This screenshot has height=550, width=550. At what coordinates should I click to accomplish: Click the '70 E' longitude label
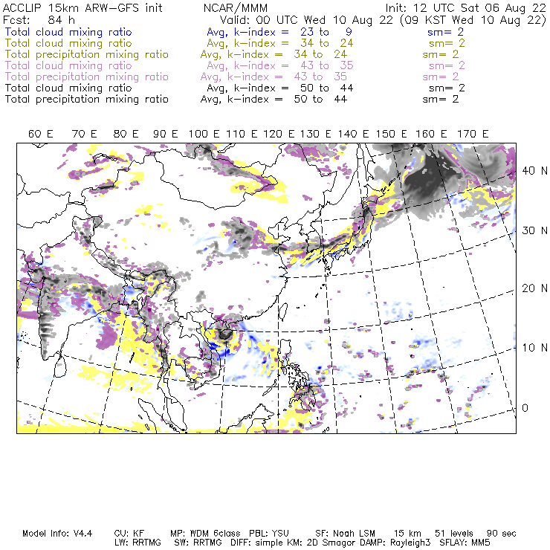click(84, 134)
